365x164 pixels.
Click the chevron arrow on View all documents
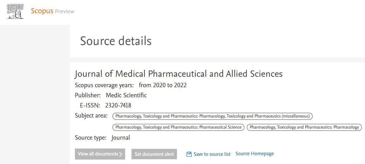click(121, 154)
